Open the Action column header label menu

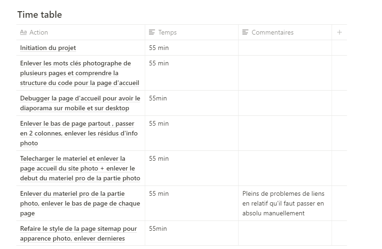point(39,33)
